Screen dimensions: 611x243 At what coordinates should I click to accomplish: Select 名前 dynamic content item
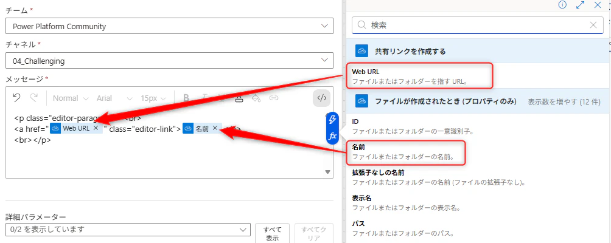click(x=477, y=152)
